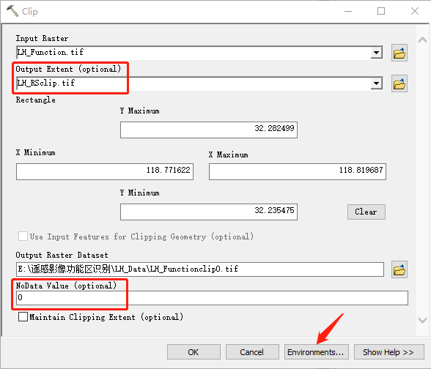Image resolution: width=431 pixels, height=369 pixels.
Task: Browse for Output Extent with folder icon
Action: (399, 83)
